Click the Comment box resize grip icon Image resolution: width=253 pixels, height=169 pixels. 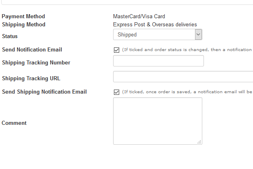point(199,142)
